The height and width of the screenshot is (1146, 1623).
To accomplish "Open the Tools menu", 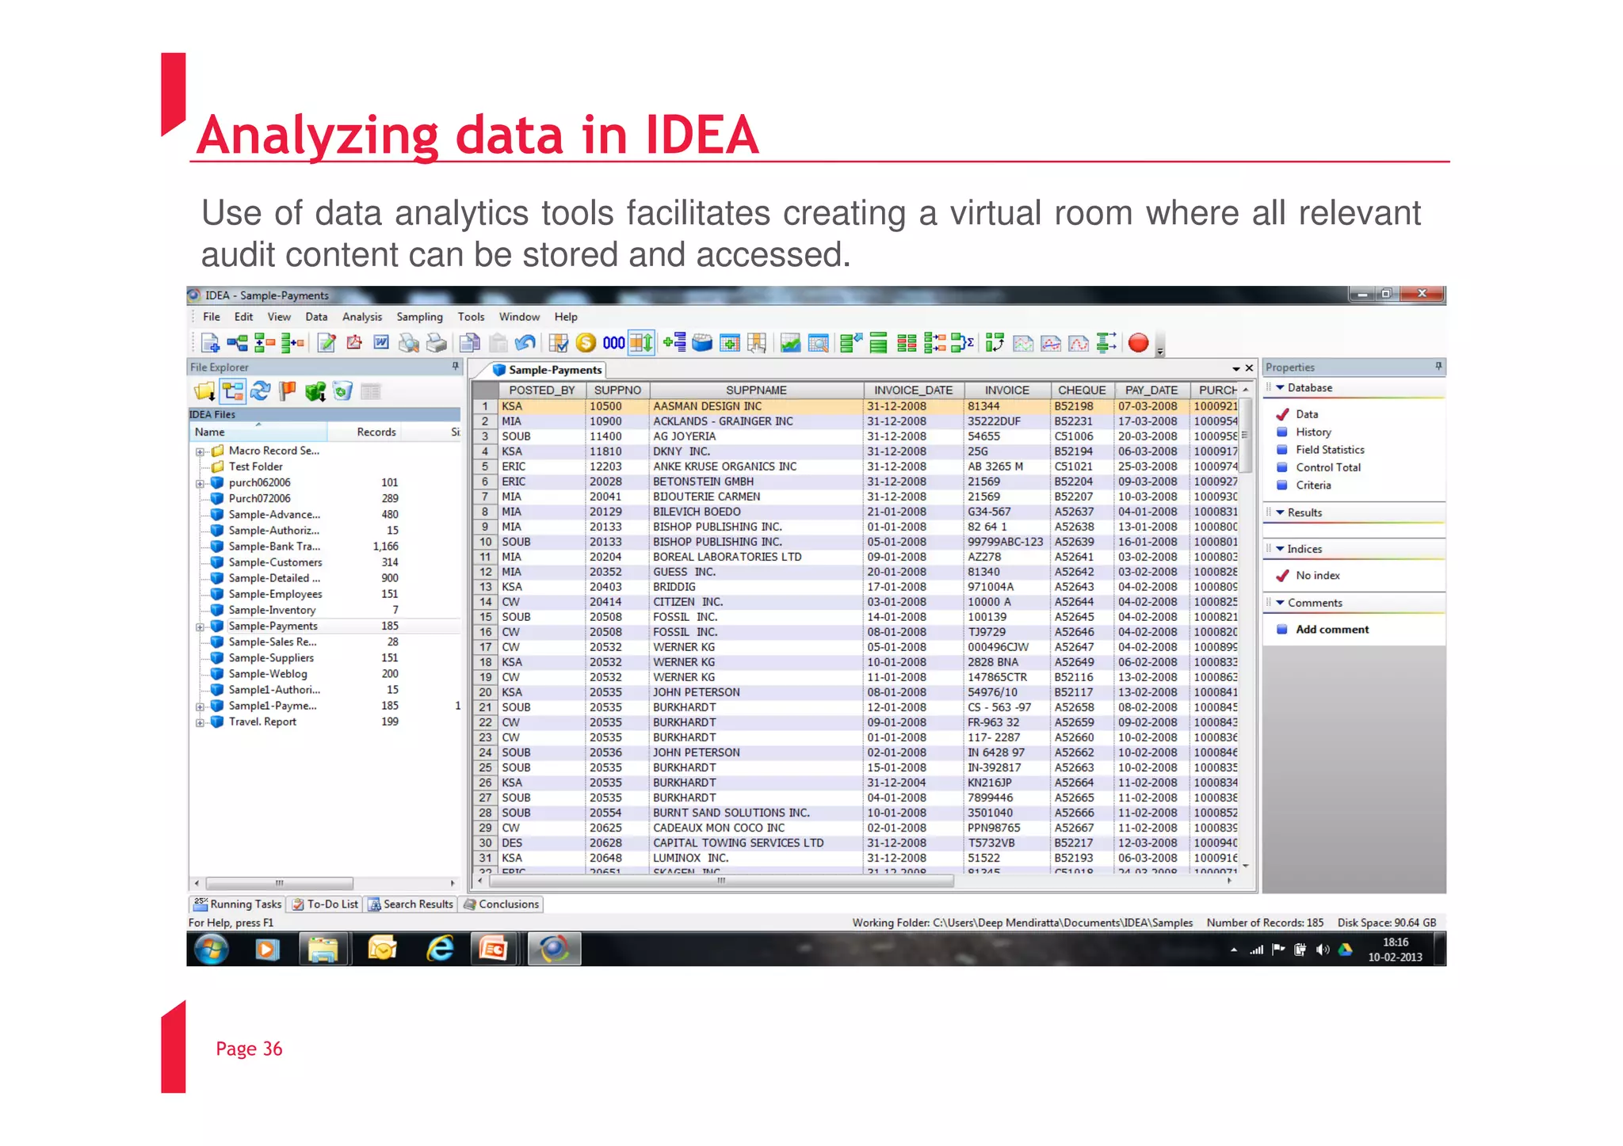I will click(471, 317).
